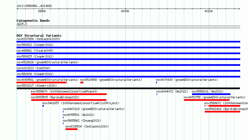Open the nsv6338530 (Sedlazeck2020) label

87,126
